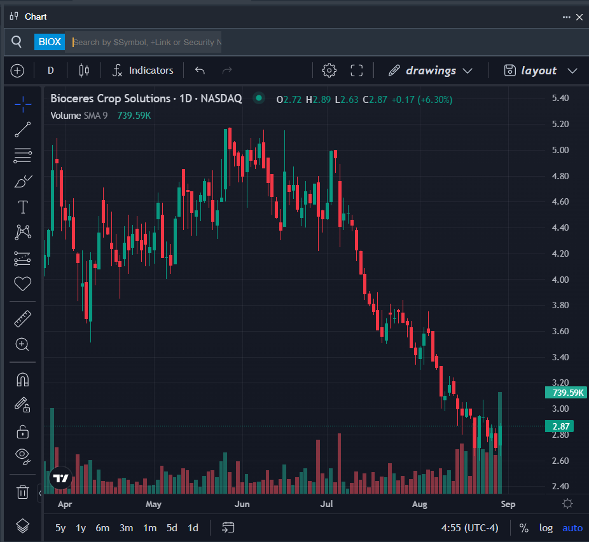The height and width of the screenshot is (542, 589).
Task: Open the candlestick chart type selector
Action: pos(84,71)
